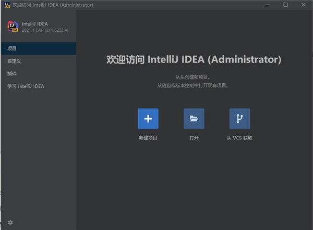
Task: Select the 项目 tab in sidebar
Action: pos(39,48)
